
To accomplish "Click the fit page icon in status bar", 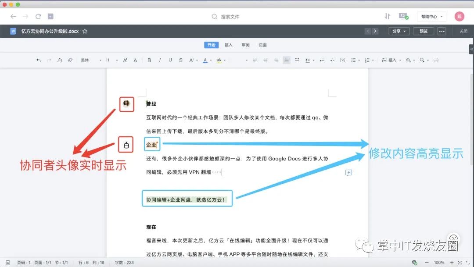I will pyautogui.click(x=460, y=263).
